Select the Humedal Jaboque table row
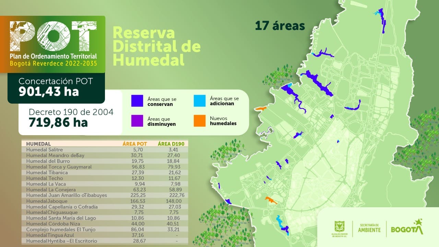Viewport: 439px width, 247px height. point(105,201)
